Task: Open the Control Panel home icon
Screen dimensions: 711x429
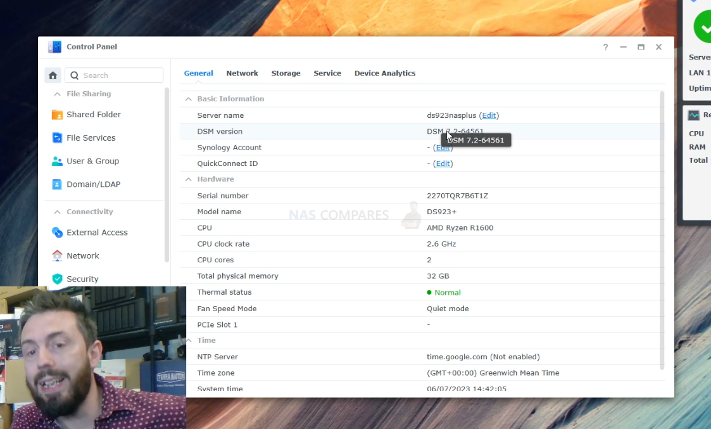Action: point(53,75)
